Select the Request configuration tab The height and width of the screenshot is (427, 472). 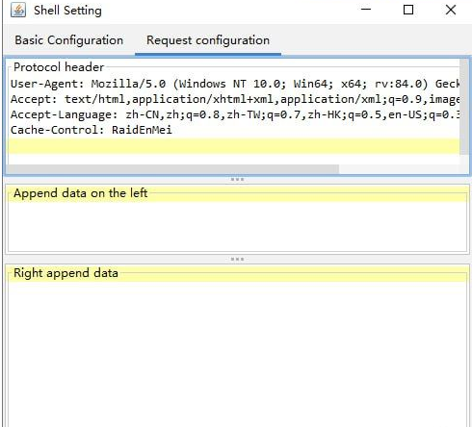pos(208,40)
